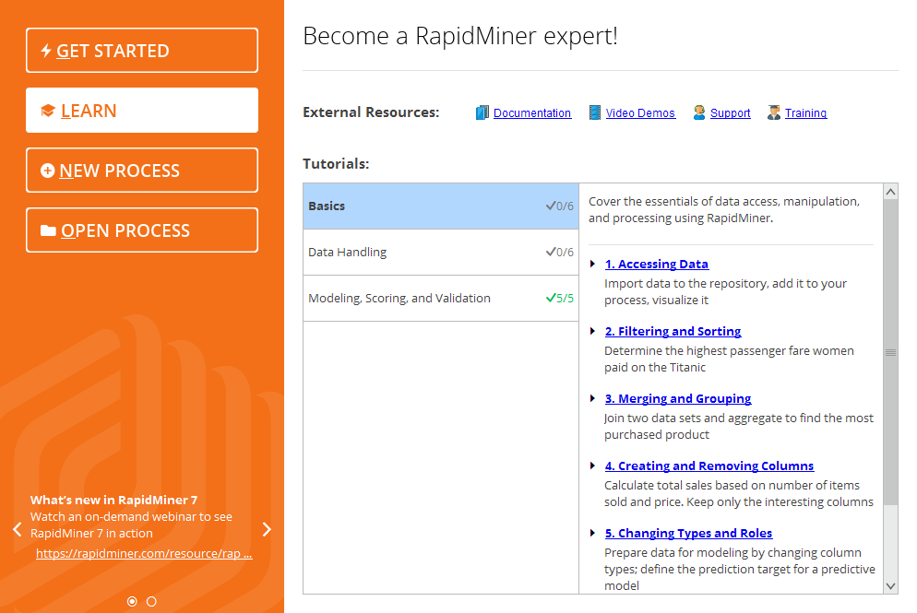The height and width of the screenshot is (613, 917).
Task: Select the Data Handling tutorial category
Action: [x=440, y=252]
